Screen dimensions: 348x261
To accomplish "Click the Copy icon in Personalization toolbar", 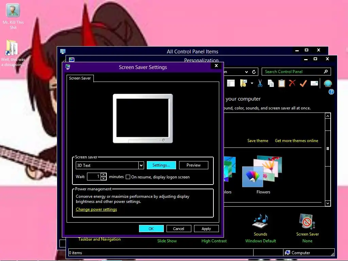I will pyautogui.click(x=271, y=83).
